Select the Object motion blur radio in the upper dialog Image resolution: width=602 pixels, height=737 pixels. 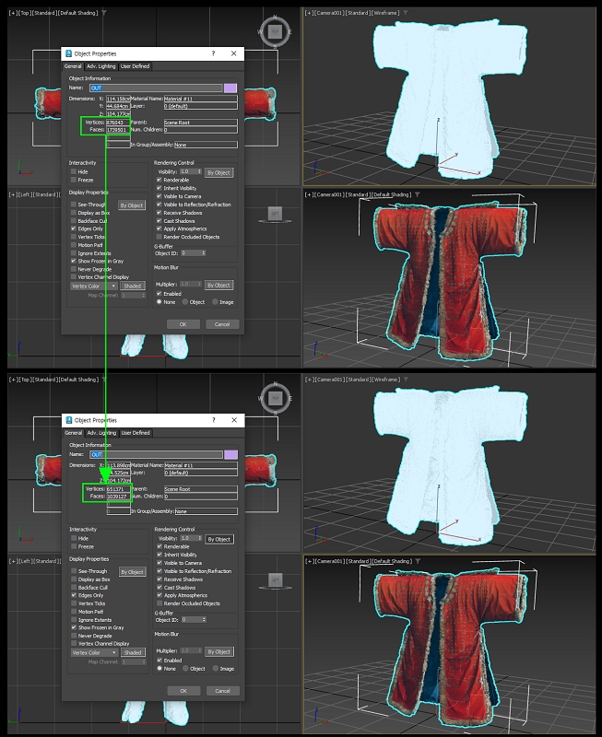coord(184,302)
